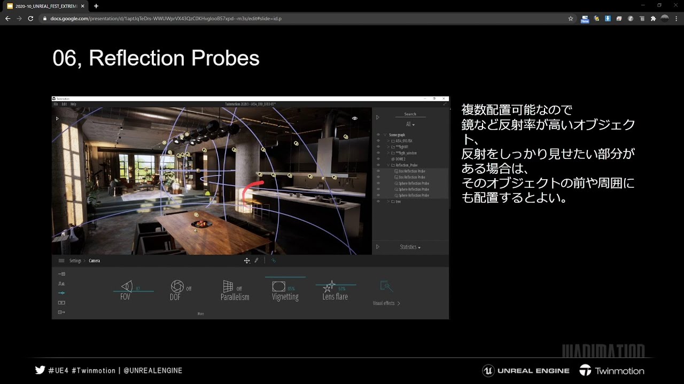Image resolution: width=684 pixels, height=384 pixels.
Task: Open the Chrome three-dot menu
Action: 677,18
